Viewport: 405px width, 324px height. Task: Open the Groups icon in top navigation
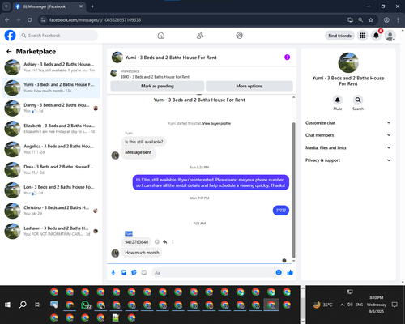click(239, 36)
